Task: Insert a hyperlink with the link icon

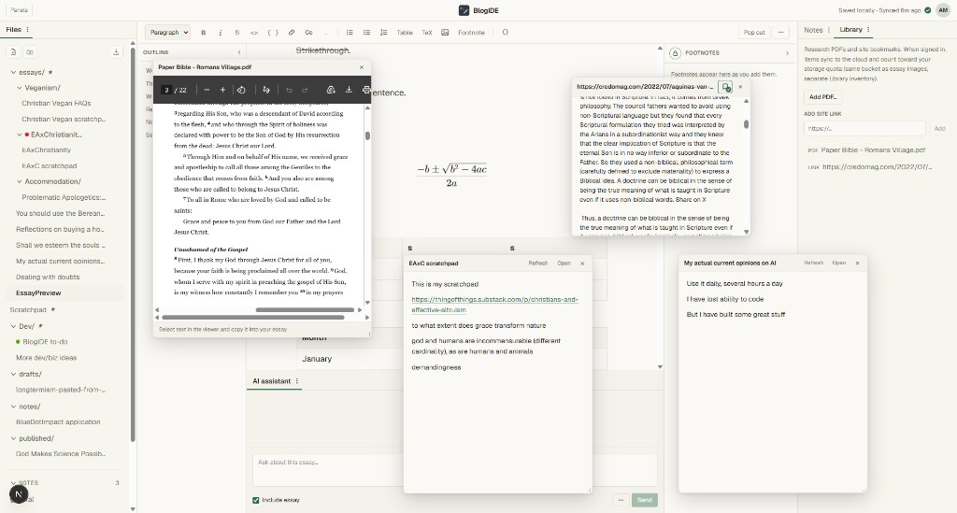Action: 292,33
